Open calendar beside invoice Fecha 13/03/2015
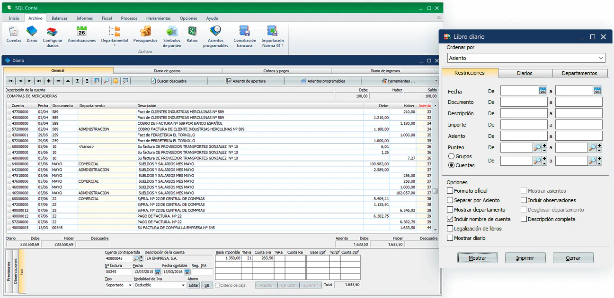The width and height of the screenshot is (614, 298). [x=158, y=272]
